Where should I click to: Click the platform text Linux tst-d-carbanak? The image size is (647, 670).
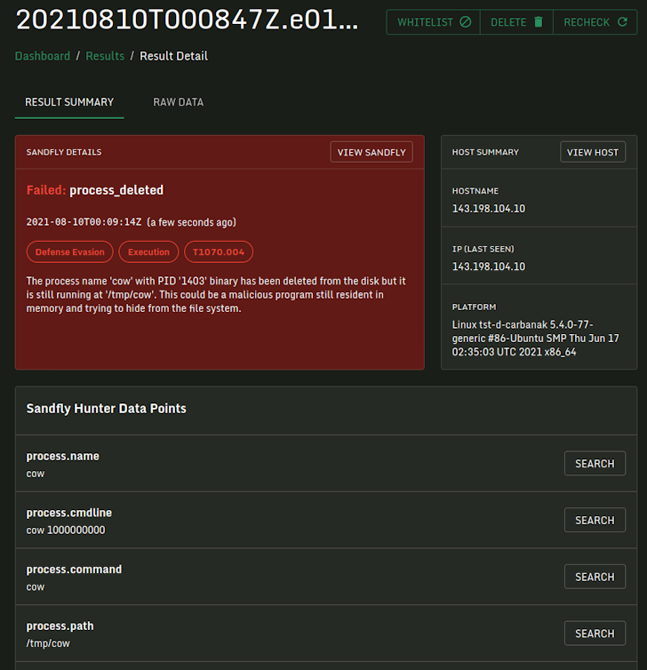point(535,339)
